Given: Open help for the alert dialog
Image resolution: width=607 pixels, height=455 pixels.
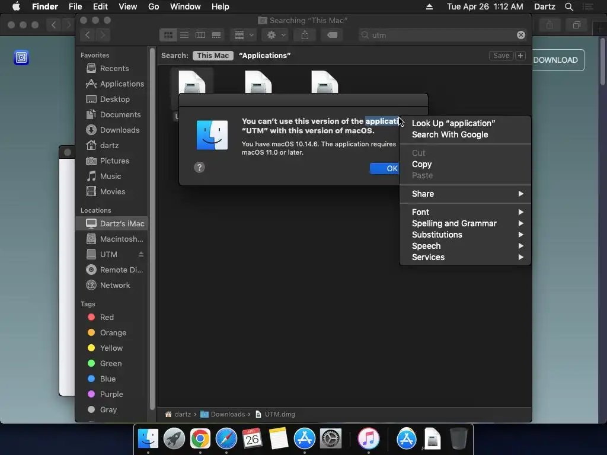Looking at the screenshot, I should (199, 168).
